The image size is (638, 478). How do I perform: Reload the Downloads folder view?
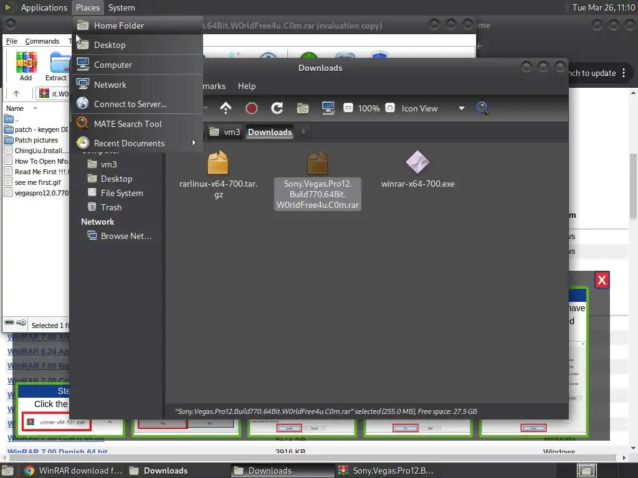277,108
